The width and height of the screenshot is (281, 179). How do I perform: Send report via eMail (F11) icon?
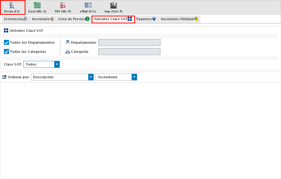(88, 5)
